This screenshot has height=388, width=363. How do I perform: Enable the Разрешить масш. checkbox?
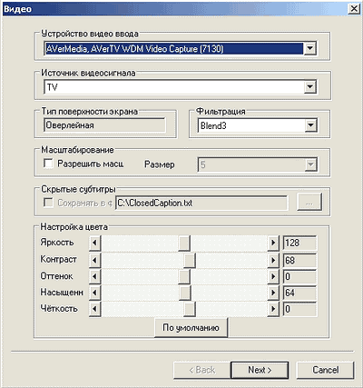[x=48, y=164]
